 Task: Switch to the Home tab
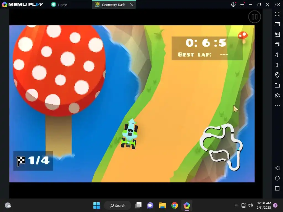(59, 5)
